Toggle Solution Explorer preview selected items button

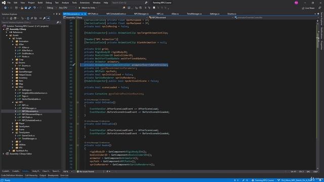coord(48,18)
